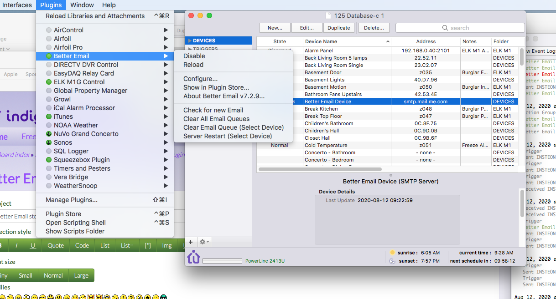Click the Duplicate button
Viewport: 556px width, 299px height.
[339, 28]
